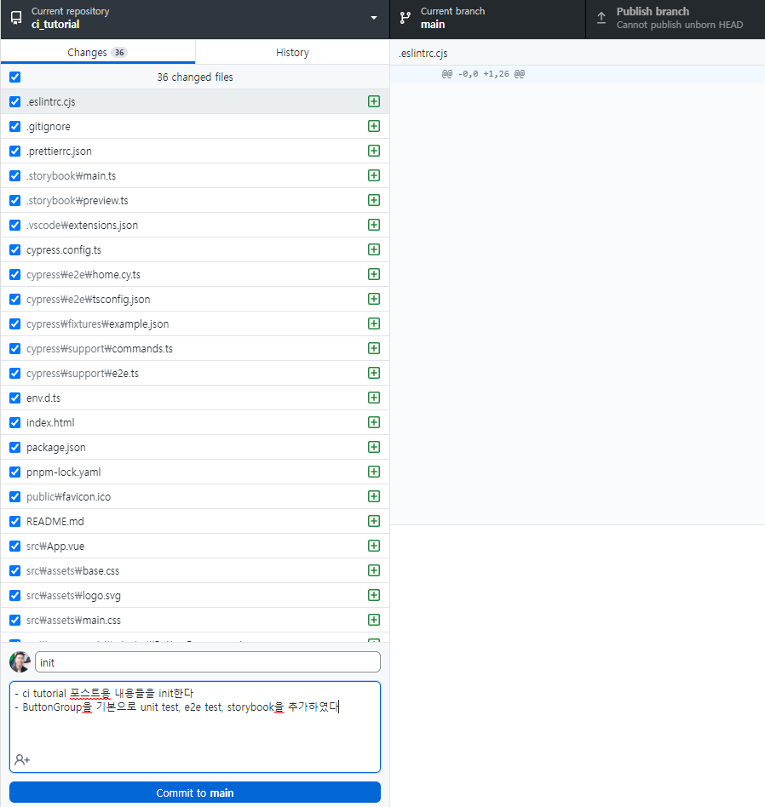Screen dimensions: 765x807
Task: Toggle the select-all checkbox for 36 changed files
Action: coord(15,77)
